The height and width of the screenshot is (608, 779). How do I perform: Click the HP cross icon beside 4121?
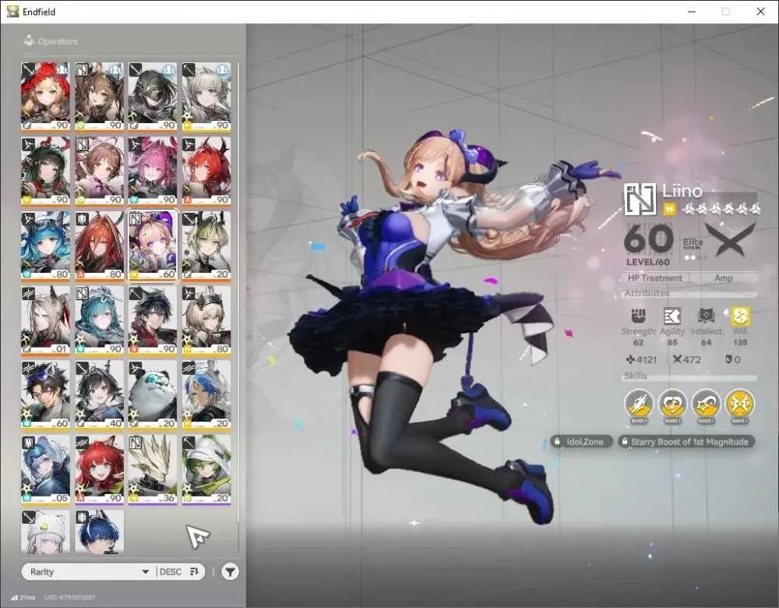coord(630,359)
